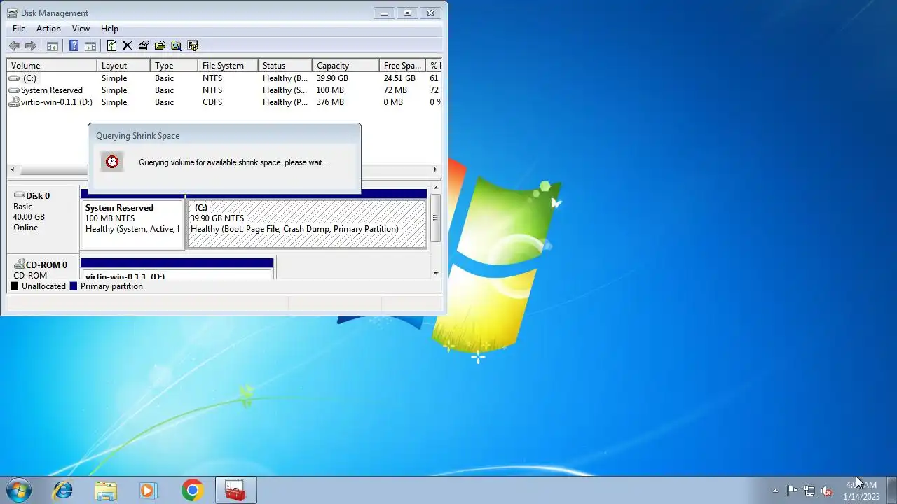Click the 376 MB capacity cell
The height and width of the screenshot is (504, 897).
[x=330, y=102]
